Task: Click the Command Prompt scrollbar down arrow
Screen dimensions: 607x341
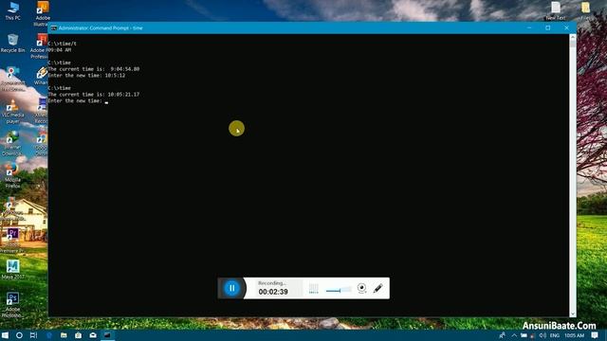Action: [x=573, y=314]
